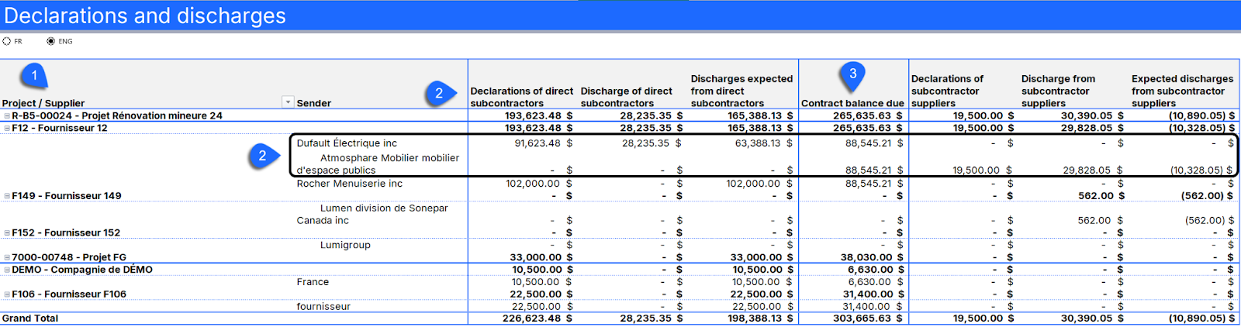Screen dimensions: 1241x327
Task: Click the Declarations of subcontractor suppliers header
Action: pos(947,91)
